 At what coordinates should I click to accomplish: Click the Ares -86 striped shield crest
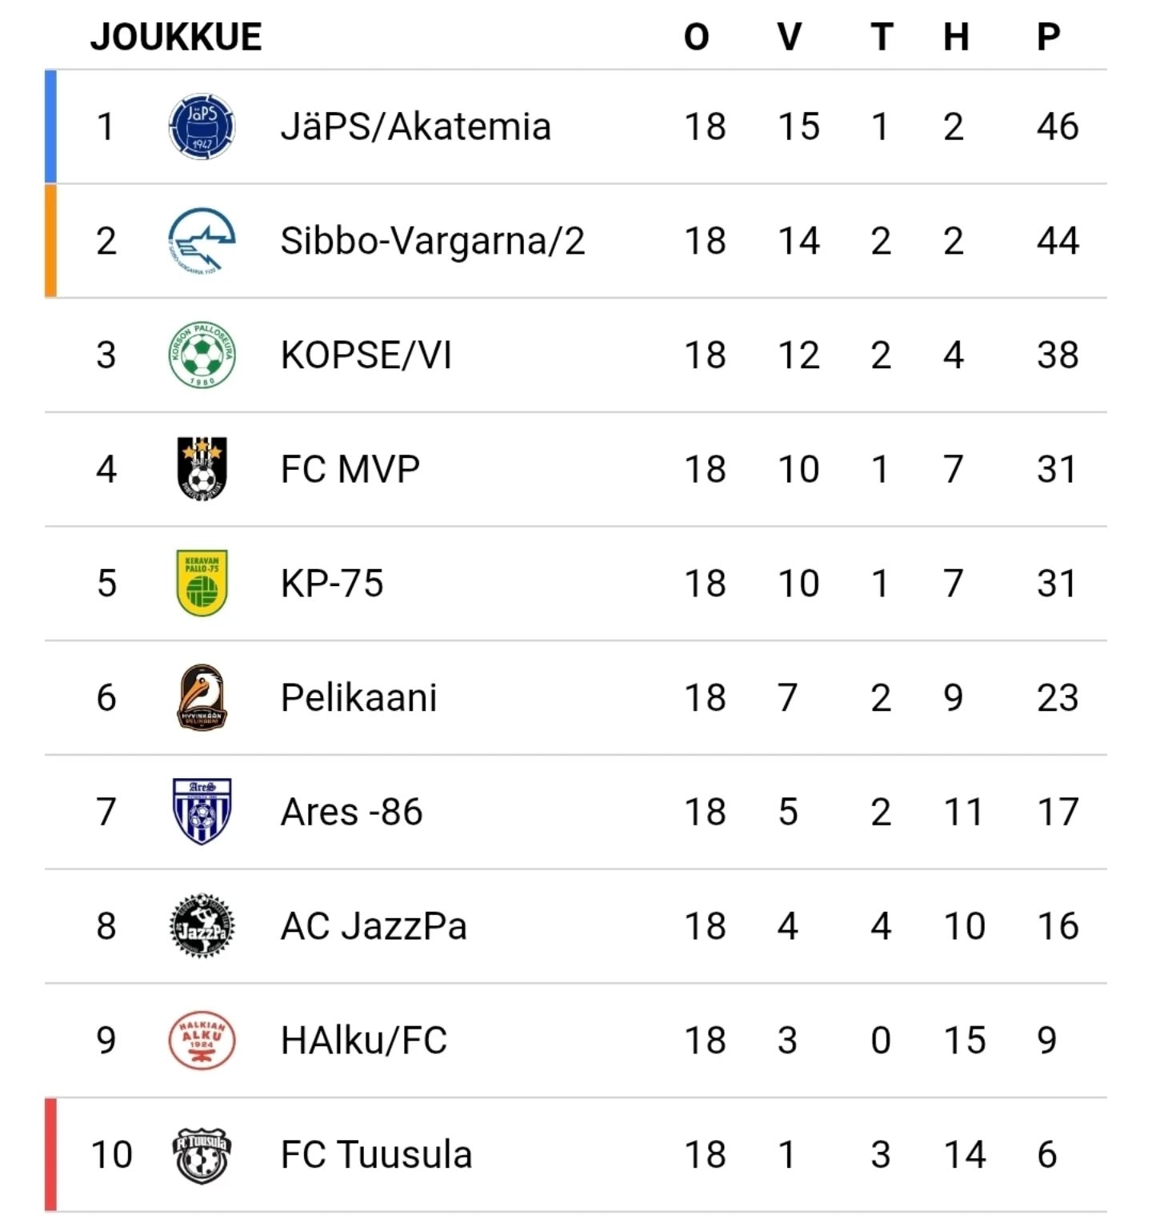[202, 811]
